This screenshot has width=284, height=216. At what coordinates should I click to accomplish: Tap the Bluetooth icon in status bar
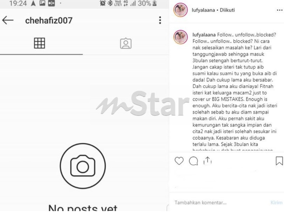click(110, 3)
